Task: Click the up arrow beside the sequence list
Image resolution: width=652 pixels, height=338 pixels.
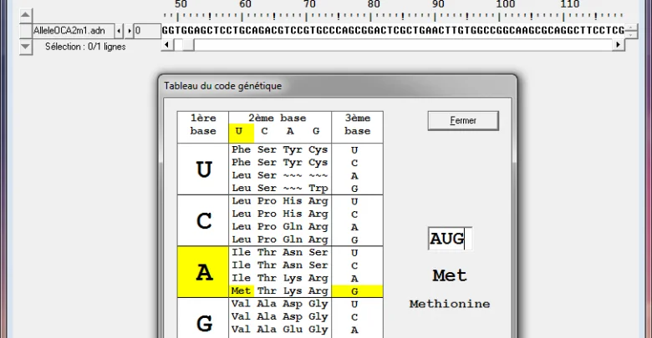Action: point(25,16)
